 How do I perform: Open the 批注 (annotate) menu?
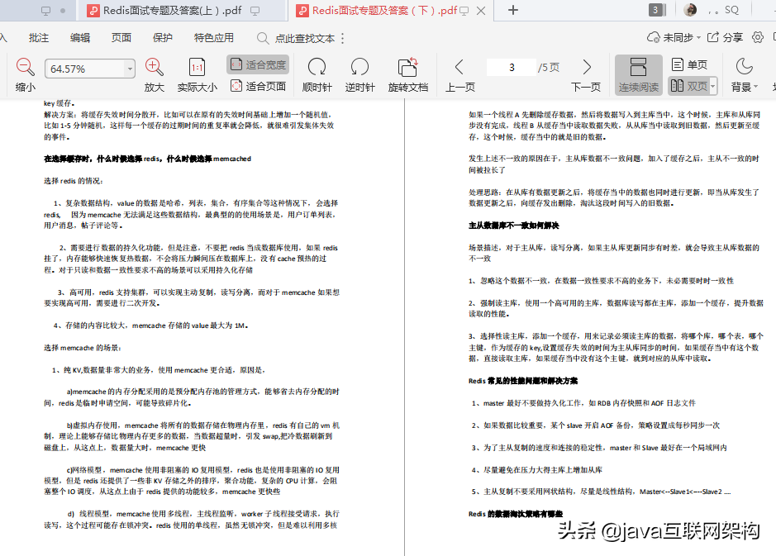(39, 38)
